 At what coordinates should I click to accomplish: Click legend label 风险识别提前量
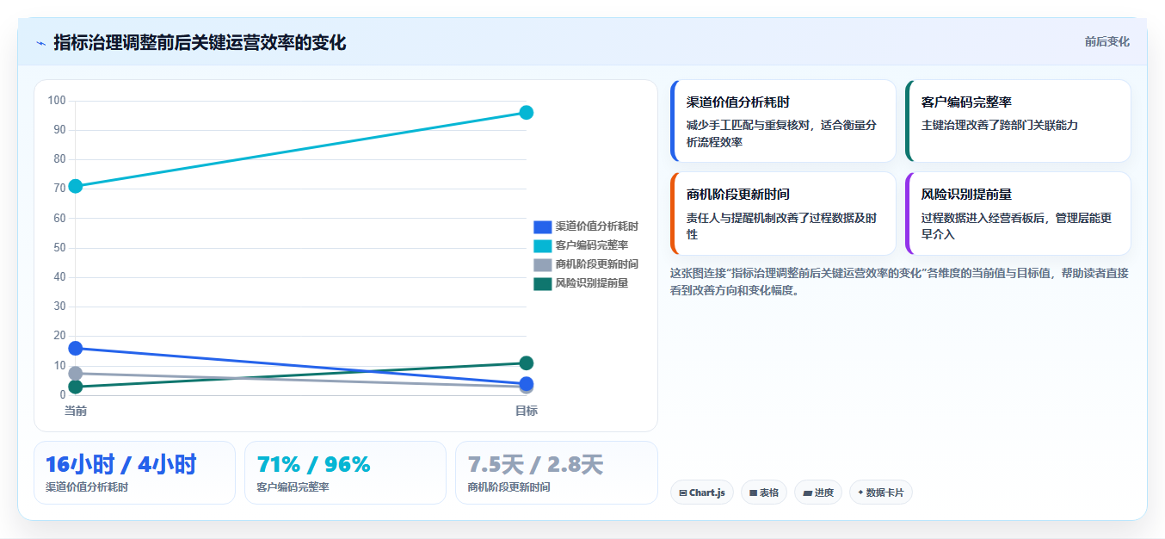592,283
